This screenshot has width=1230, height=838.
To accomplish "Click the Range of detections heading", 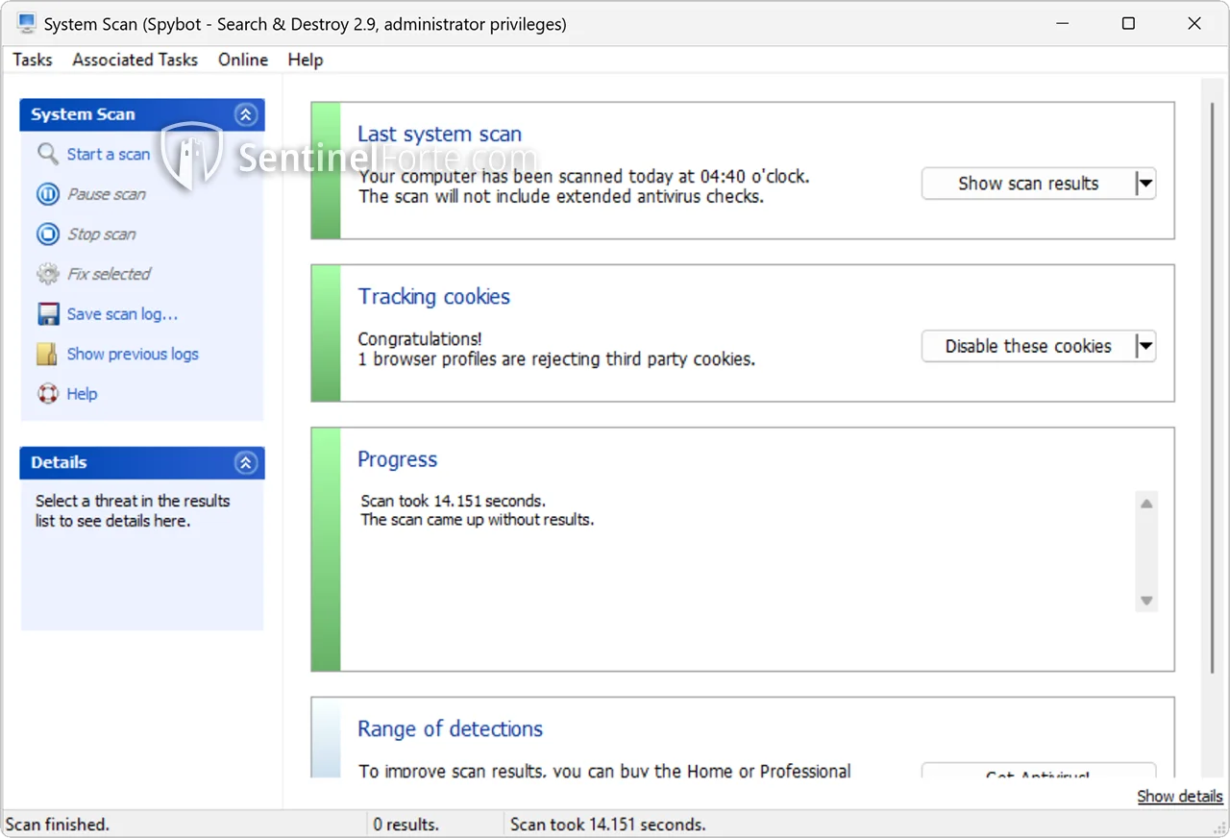I will pyautogui.click(x=450, y=728).
